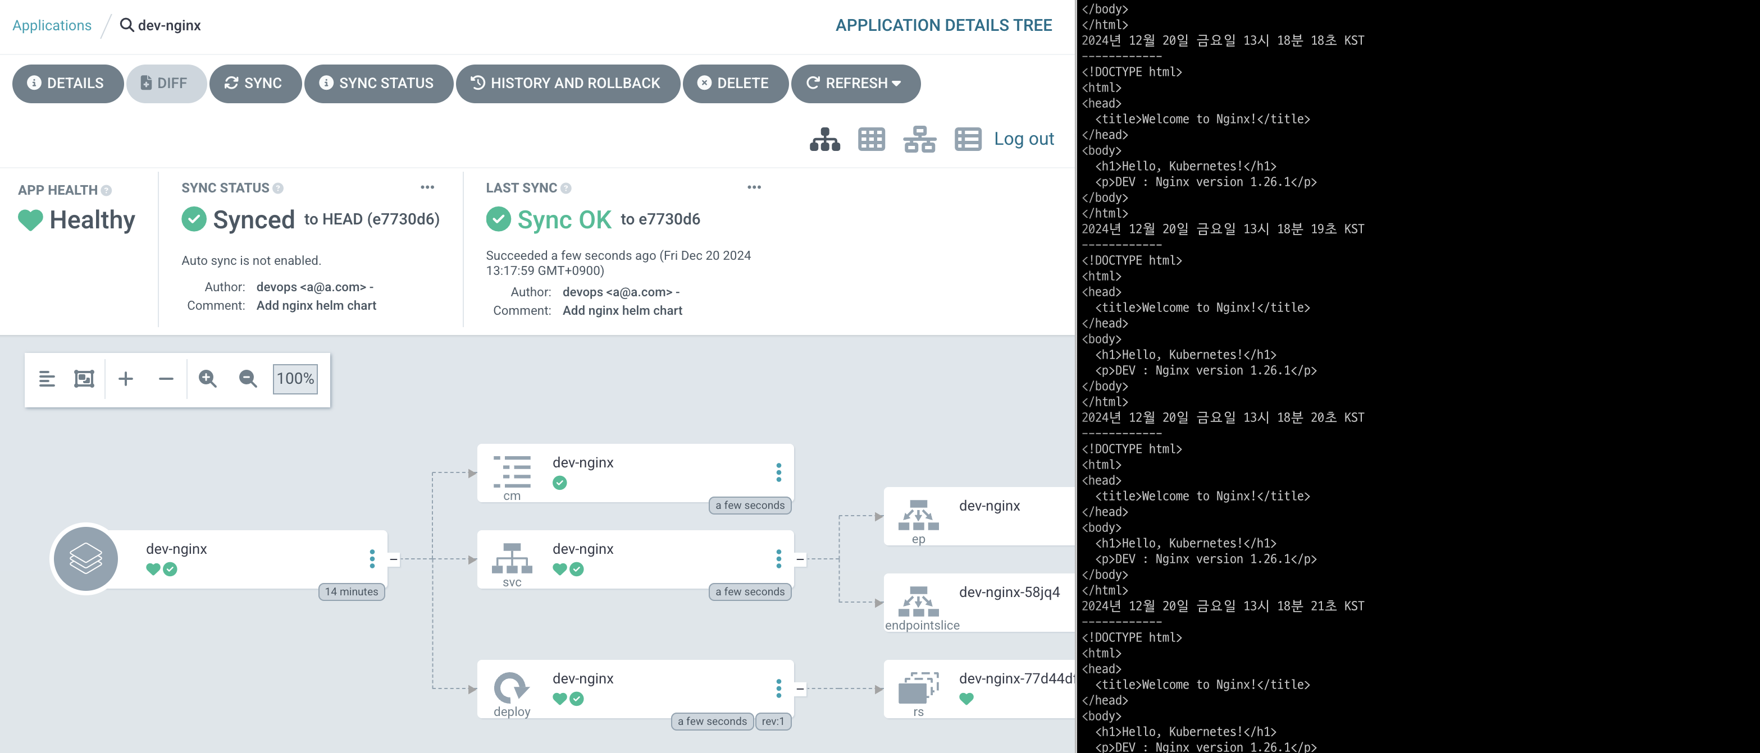The height and width of the screenshot is (753, 1760).
Task: Switch to the pods grid view icon
Action: [x=871, y=139]
